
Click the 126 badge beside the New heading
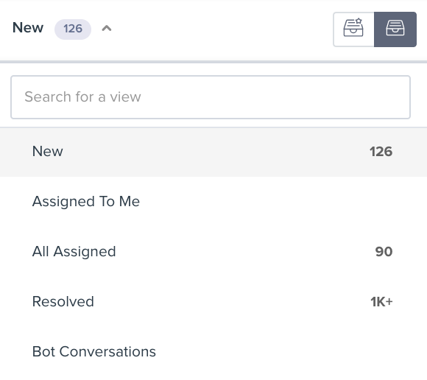[73, 29]
